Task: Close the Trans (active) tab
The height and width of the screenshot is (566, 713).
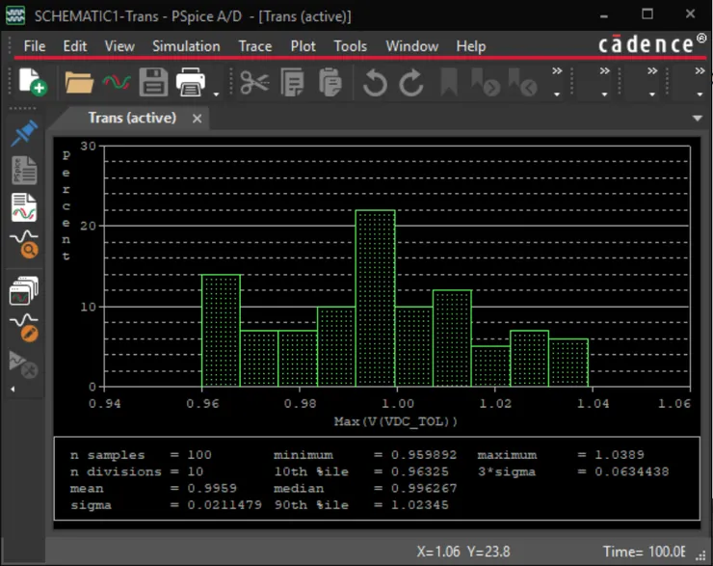Action: click(198, 118)
